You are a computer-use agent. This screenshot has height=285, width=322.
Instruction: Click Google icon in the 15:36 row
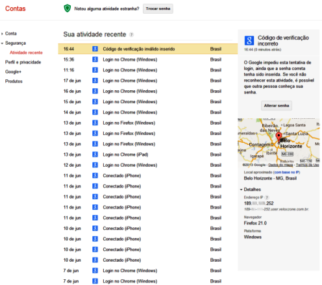tap(95, 60)
